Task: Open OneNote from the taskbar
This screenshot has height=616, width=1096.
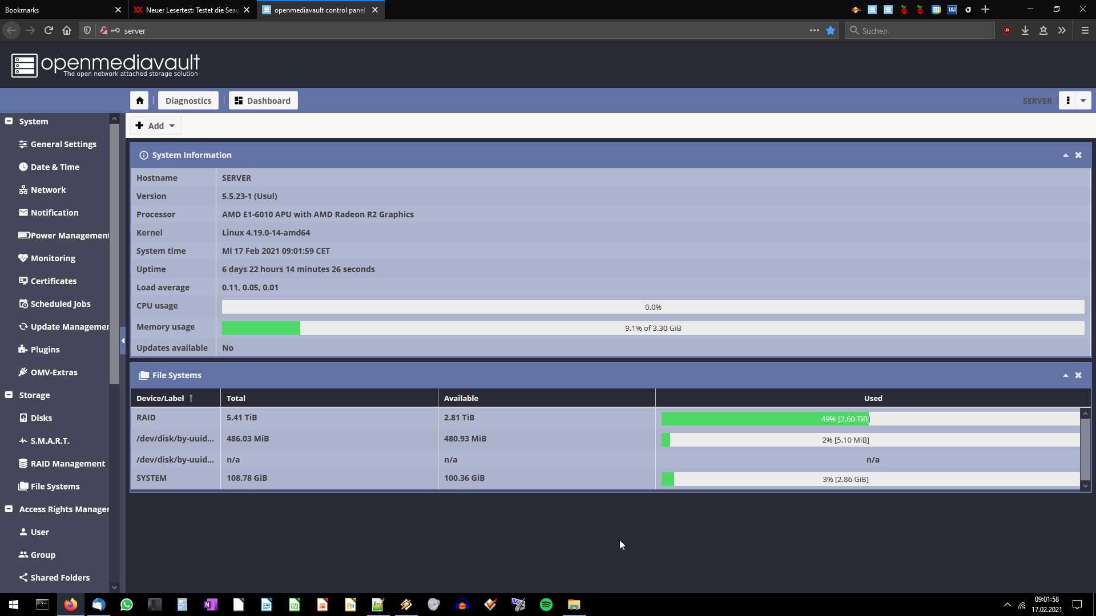Action: [210, 605]
